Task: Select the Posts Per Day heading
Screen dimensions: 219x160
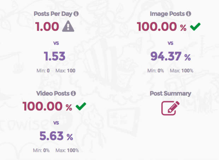Action: (53, 14)
